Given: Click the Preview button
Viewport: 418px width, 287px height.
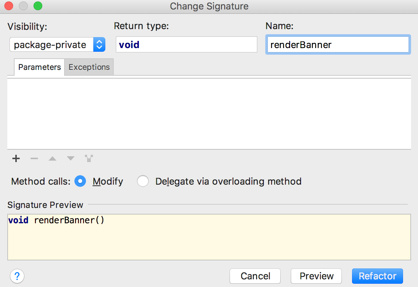Looking at the screenshot, I should pyautogui.click(x=316, y=276).
